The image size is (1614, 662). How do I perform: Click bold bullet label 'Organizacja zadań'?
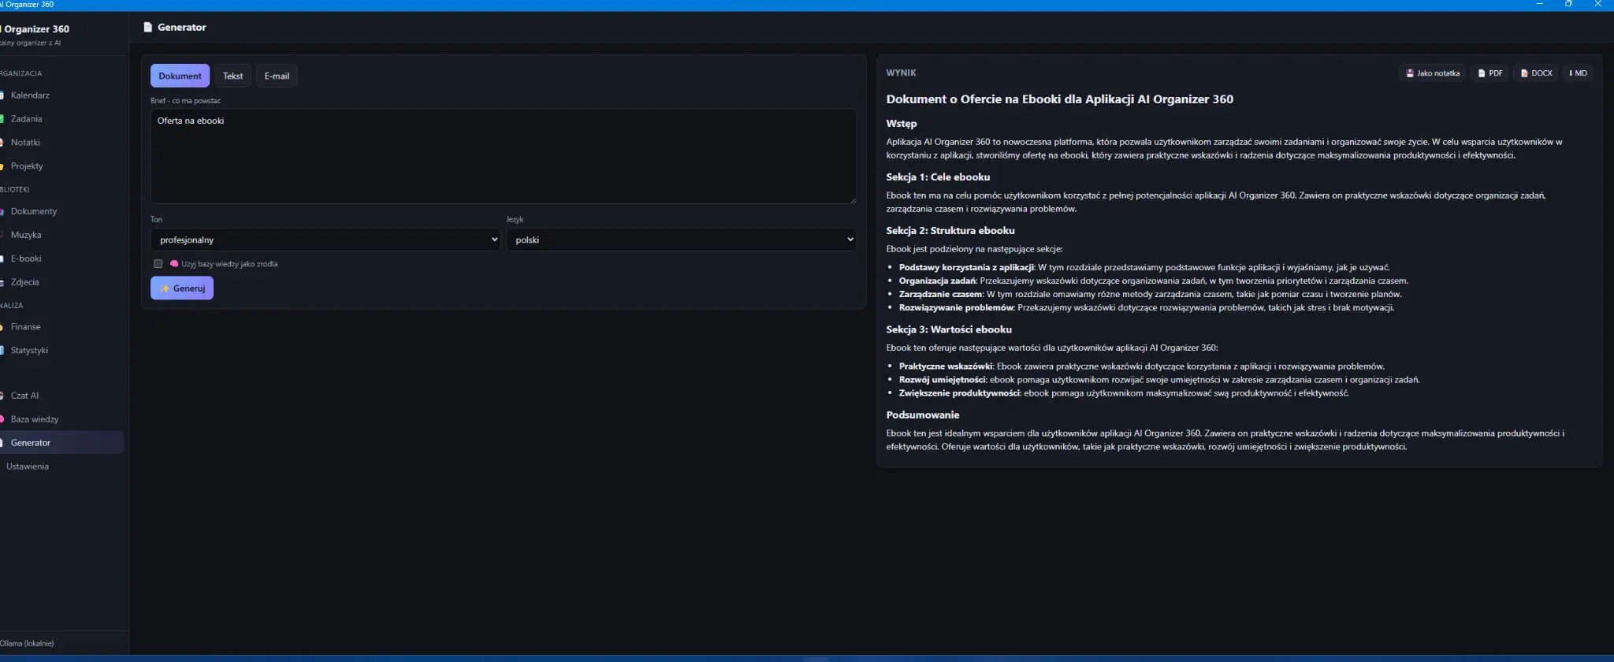[937, 281]
